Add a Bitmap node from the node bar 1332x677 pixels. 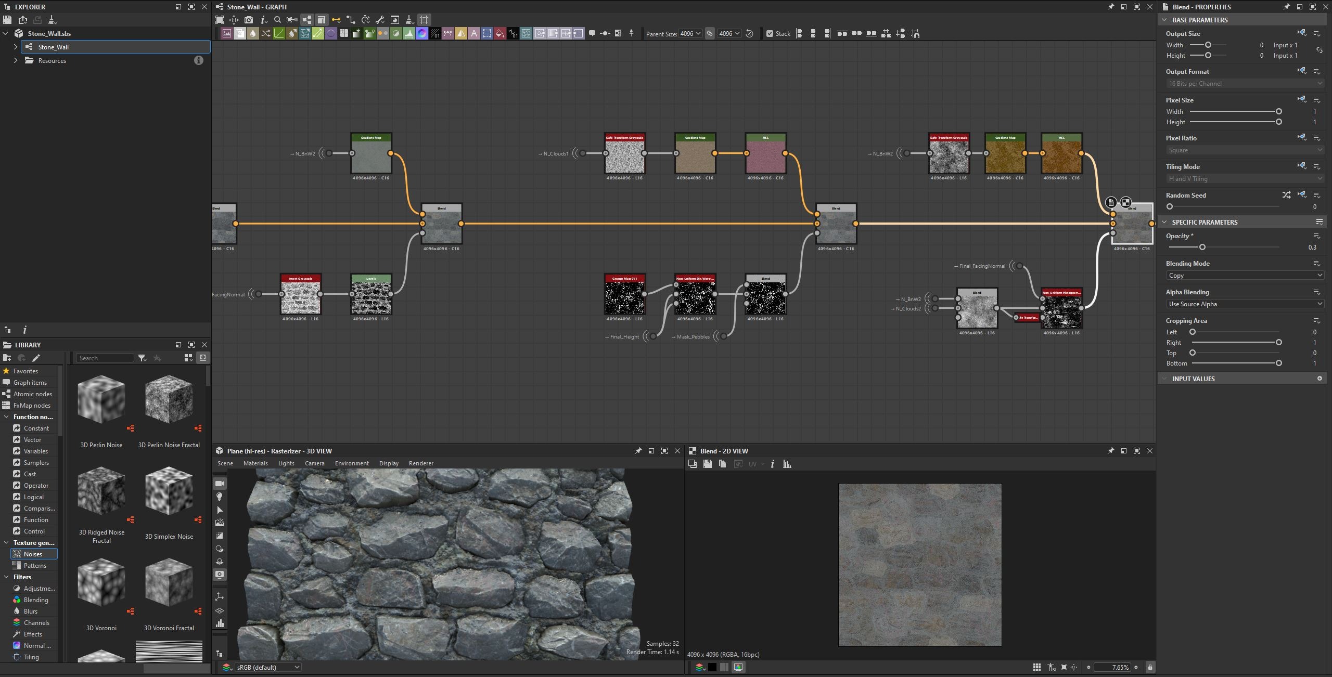coord(227,34)
